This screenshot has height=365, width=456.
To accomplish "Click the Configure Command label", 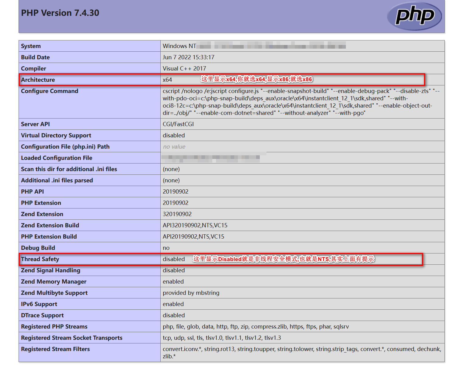I will (x=50, y=91).
